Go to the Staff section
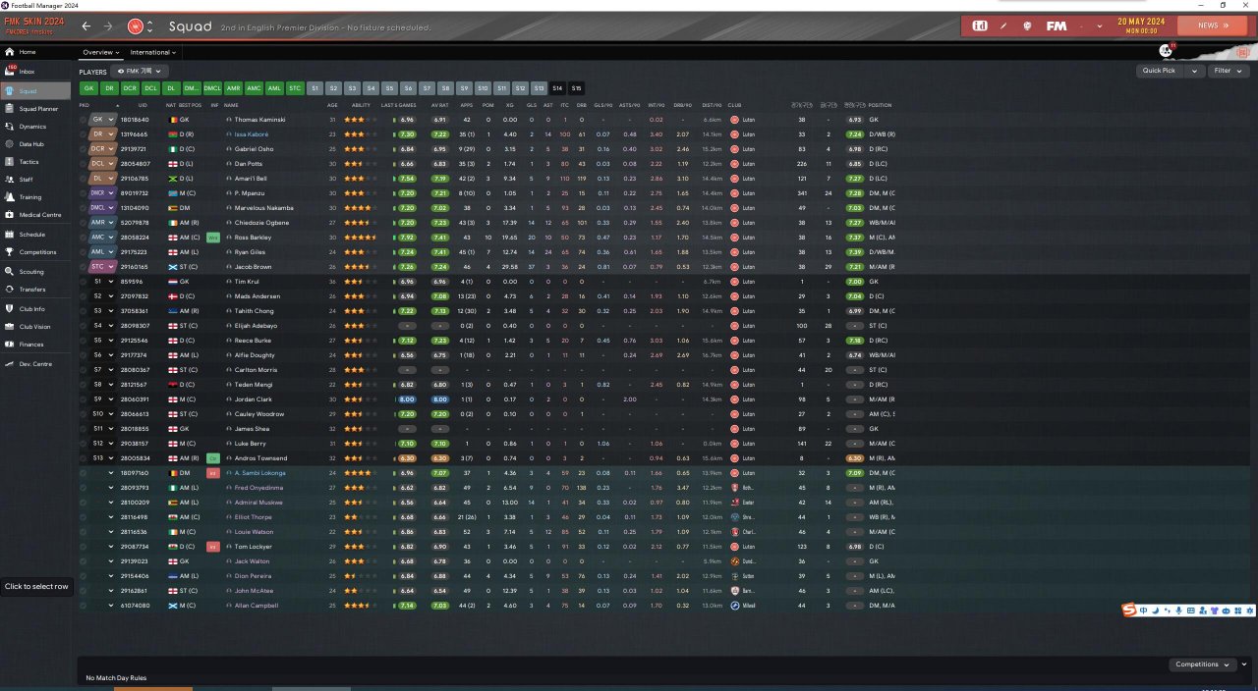1258x691 pixels. 35,180
